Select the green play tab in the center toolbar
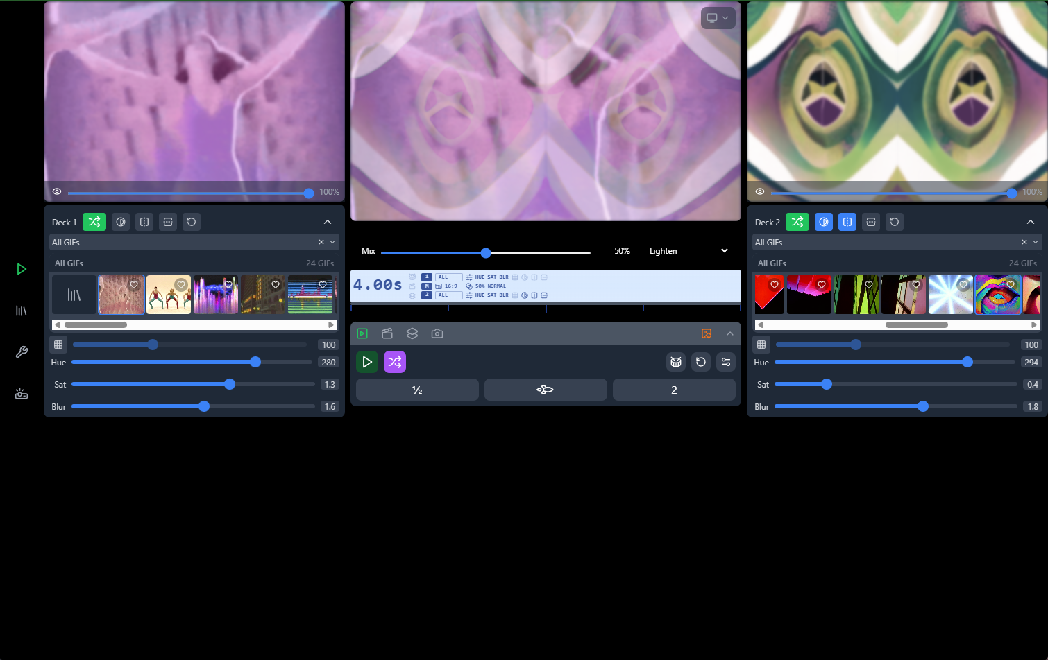 click(362, 333)
